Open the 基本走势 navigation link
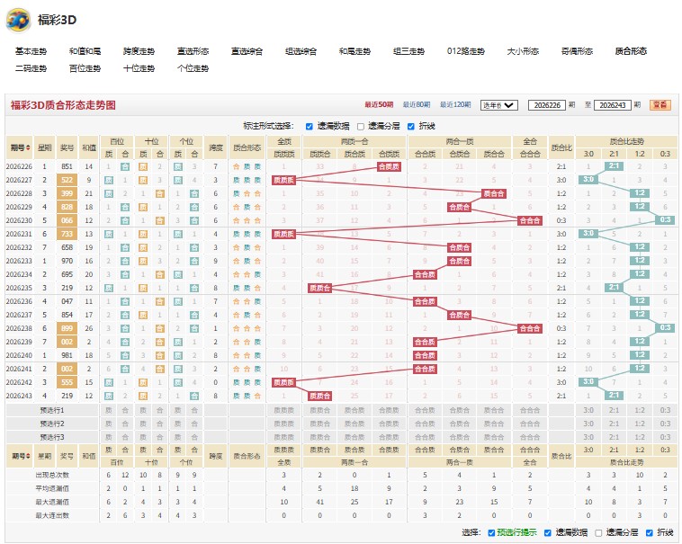This screenshot has width=682, height=544. click(31, 51)
